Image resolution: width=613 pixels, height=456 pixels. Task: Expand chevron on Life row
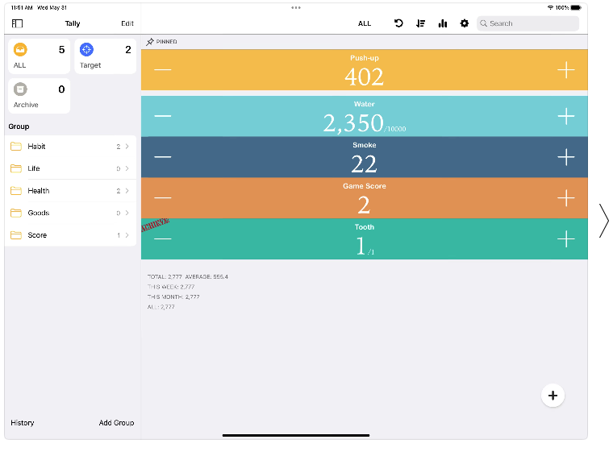127,168
